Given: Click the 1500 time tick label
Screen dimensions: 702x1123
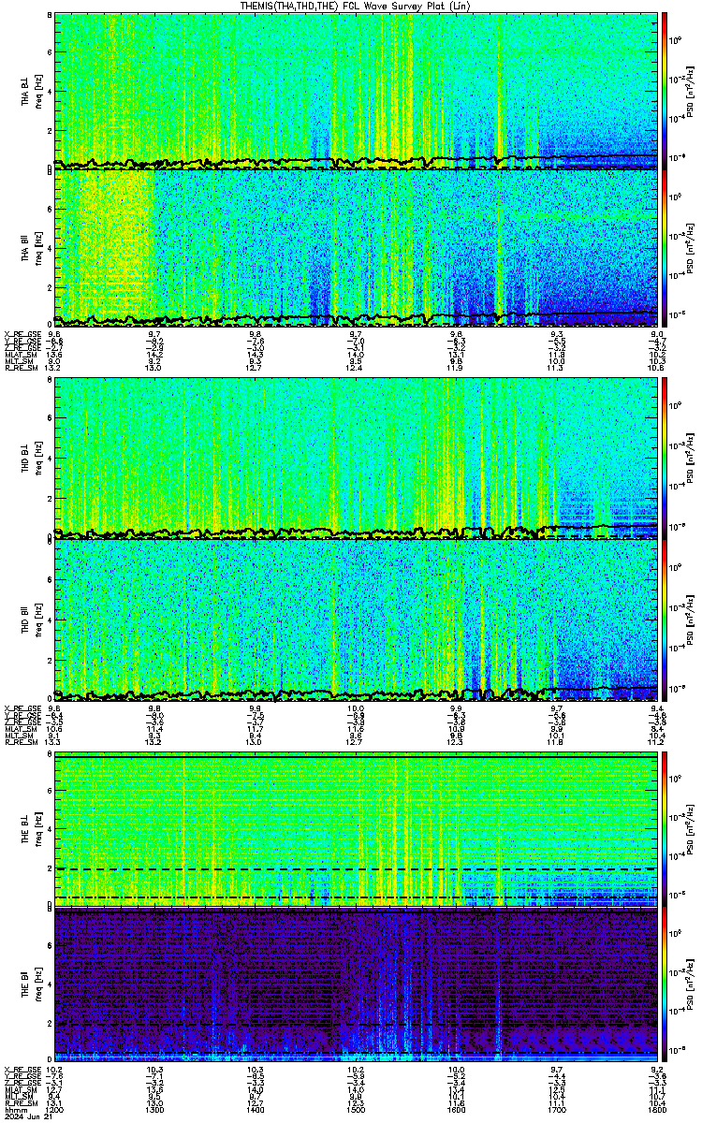Looking at the screenshot, I should point(356,1111).
